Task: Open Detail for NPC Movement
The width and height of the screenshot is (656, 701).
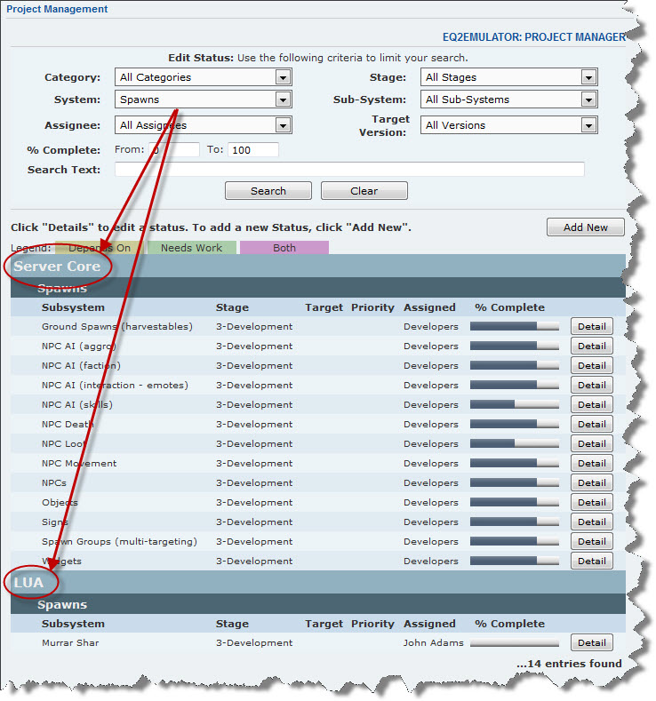Action: point(591,464)
